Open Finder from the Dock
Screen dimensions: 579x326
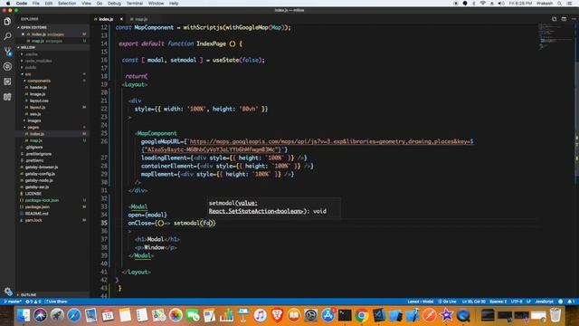tap(24, 315)
